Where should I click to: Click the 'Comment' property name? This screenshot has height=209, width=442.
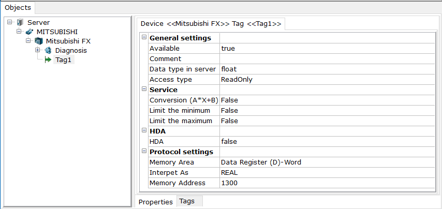[x=166, y=59]
